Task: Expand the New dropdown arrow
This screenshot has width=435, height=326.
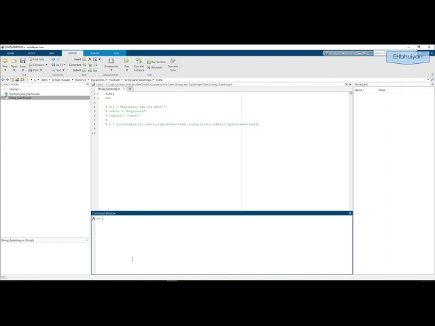Action: (5, 70)
